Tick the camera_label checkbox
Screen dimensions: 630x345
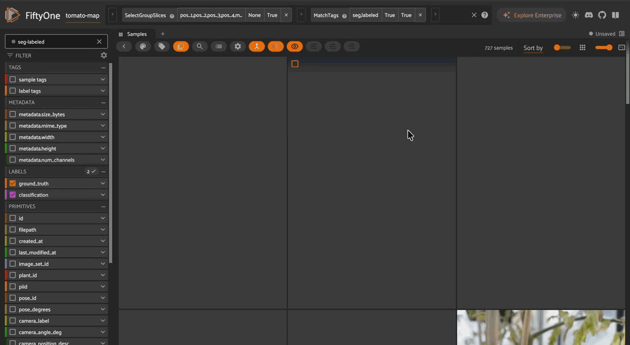(13, 321)
